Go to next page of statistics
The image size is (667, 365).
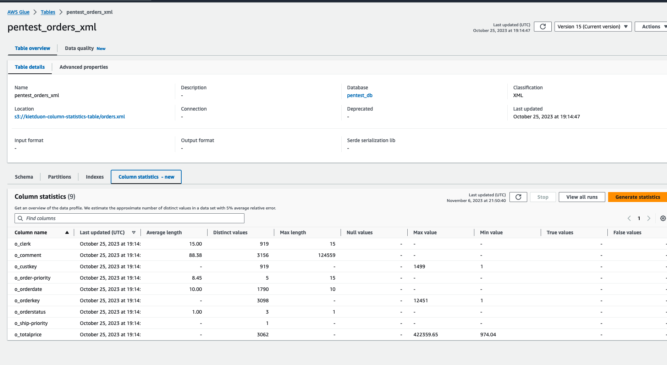(x=649, y=218)
